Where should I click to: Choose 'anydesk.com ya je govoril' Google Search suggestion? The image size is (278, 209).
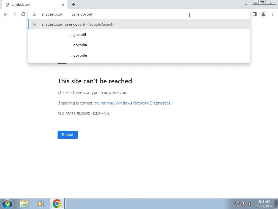coord(139,24)
